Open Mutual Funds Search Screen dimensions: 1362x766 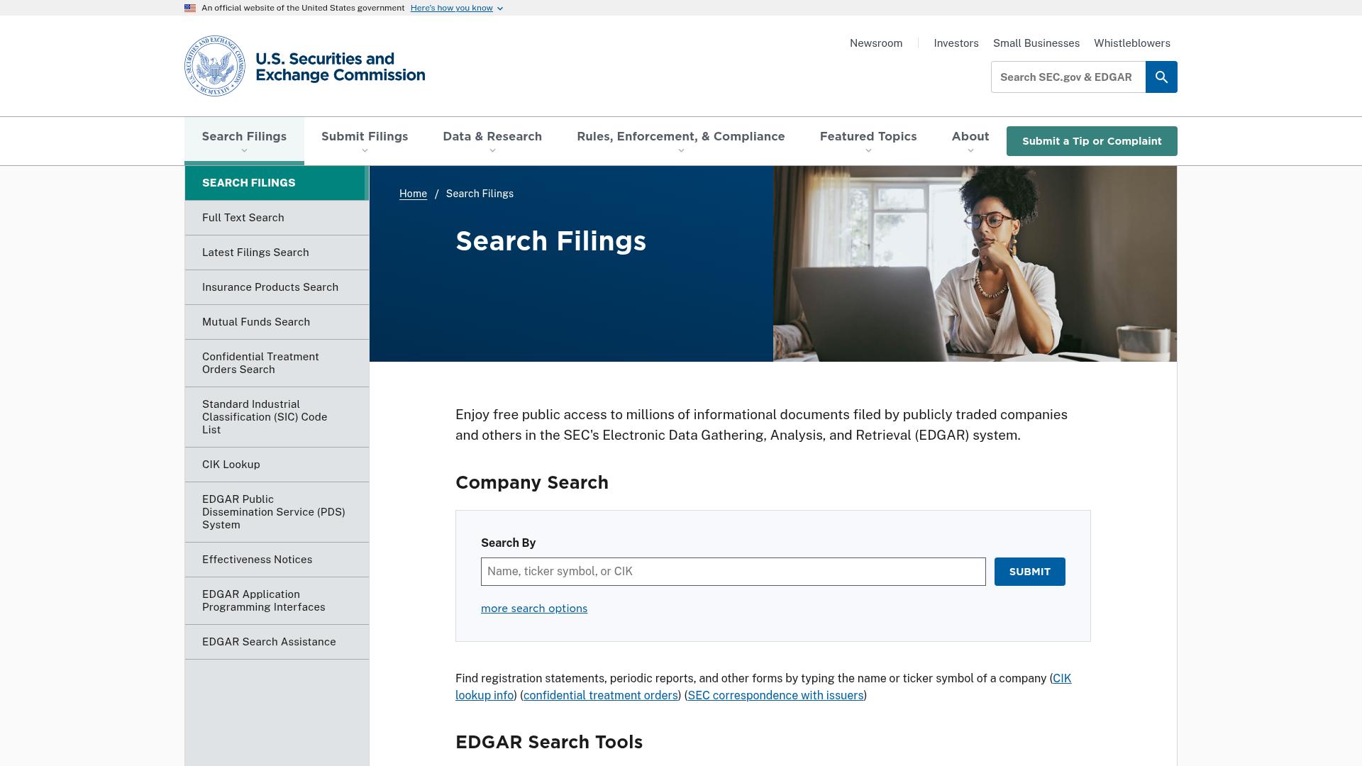(x=277, y=322)
